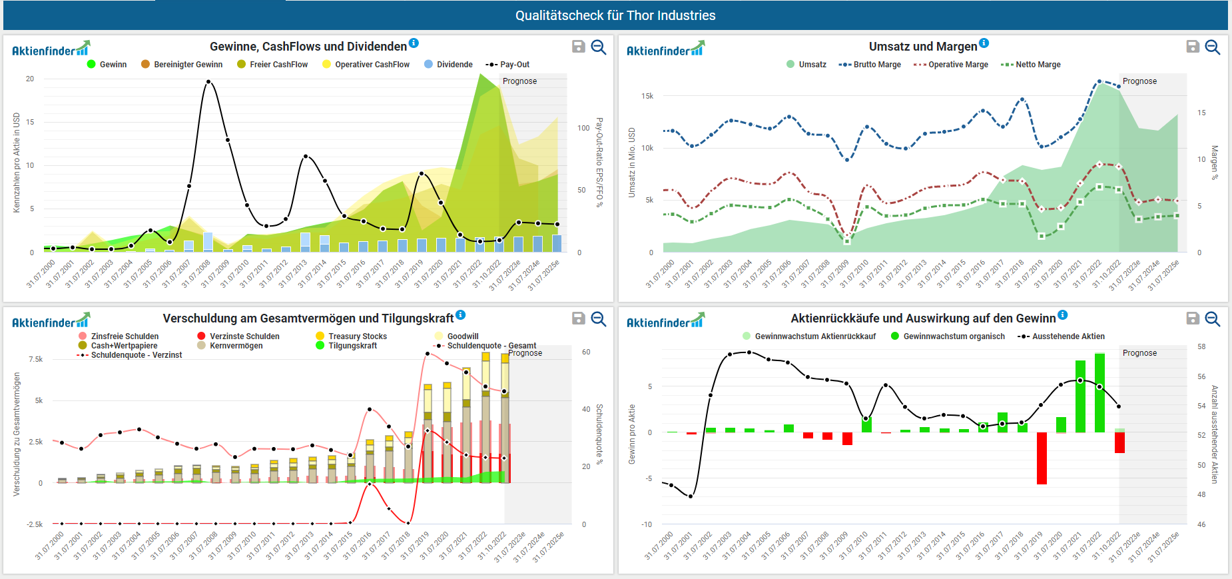This screenshot has height=579, width=1232.
Task: Save the Aktienrückkäufe chart
Action: (1193, 318)
